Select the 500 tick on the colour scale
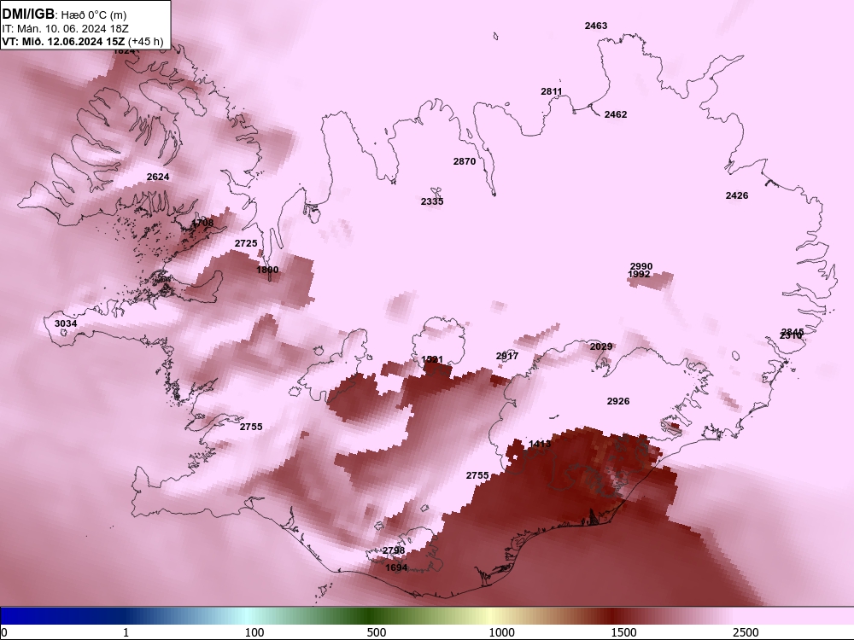 (377, 632)
